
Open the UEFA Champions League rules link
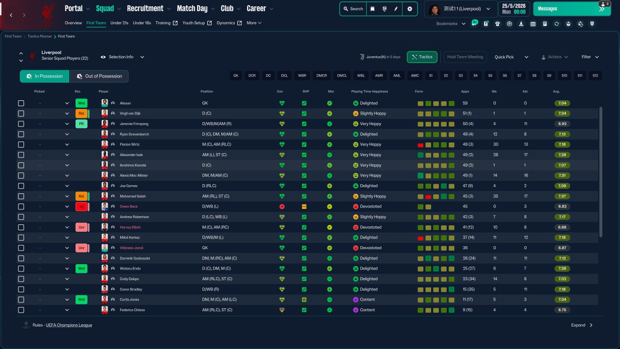click(69, 325)
